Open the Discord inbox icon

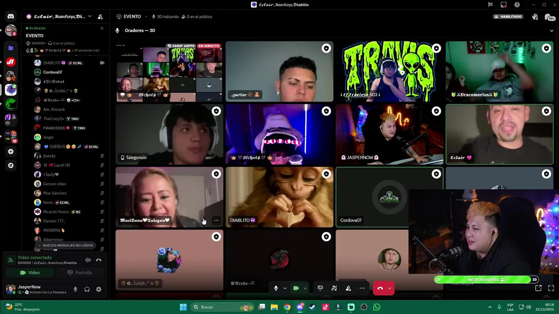tap(504, 5)
